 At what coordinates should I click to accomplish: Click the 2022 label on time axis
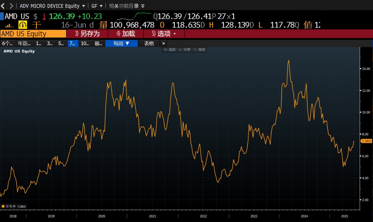[x=203, y=216]
